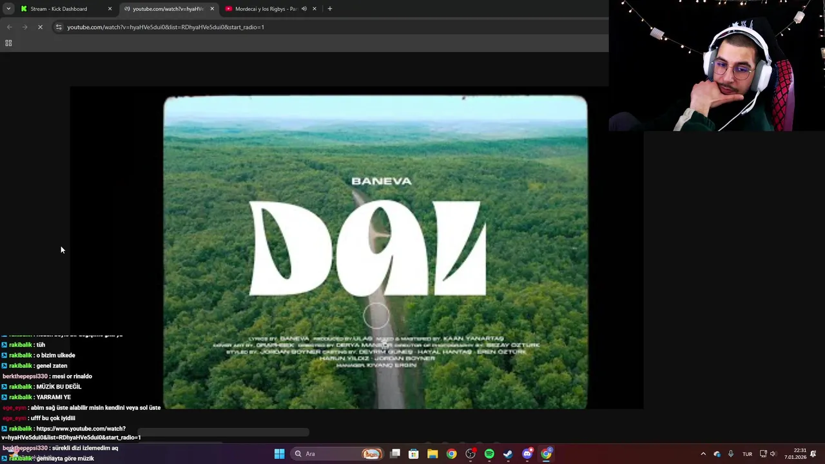Stop loading the page

[x=40, y=27]
